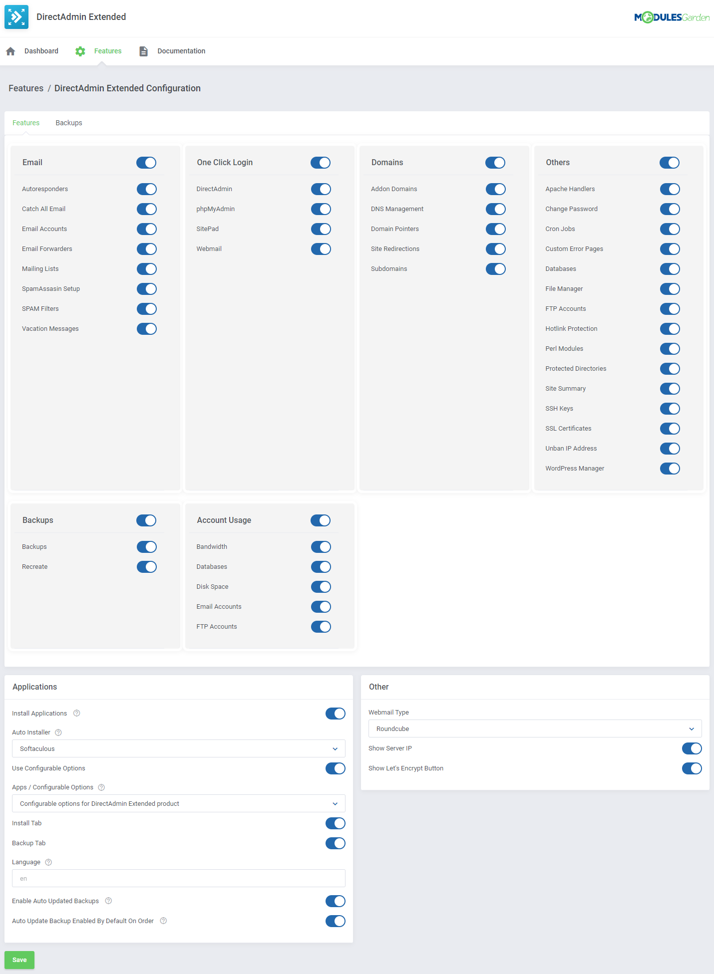Toggle Protected Directories switch
Viewport: 714px width, 974px height.
[670, 369]
